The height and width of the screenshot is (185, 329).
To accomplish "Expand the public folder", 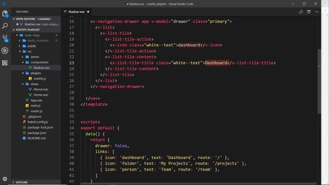I will click(20, 46).
